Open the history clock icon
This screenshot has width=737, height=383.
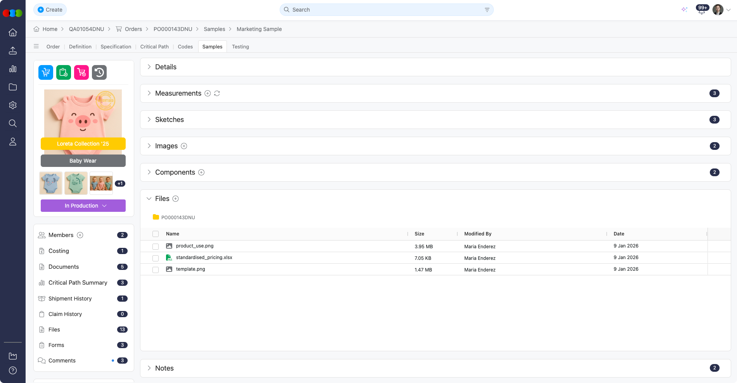coord(99,72)
